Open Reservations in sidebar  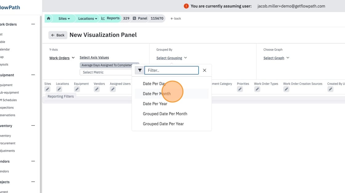pyautogui.click(x=7, y=115)
